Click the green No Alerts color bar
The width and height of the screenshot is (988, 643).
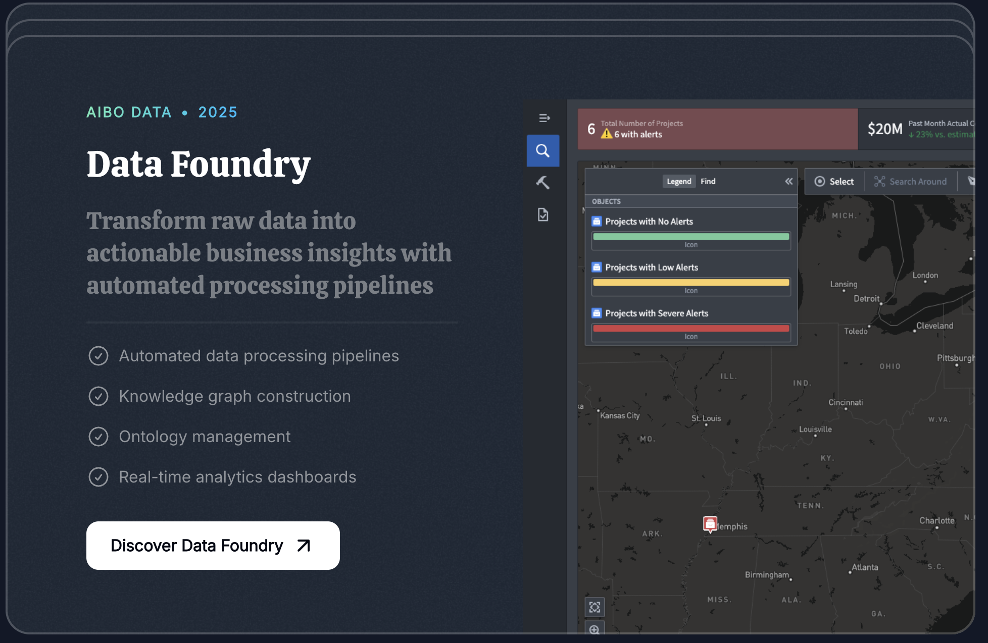(x=690, y=236)
